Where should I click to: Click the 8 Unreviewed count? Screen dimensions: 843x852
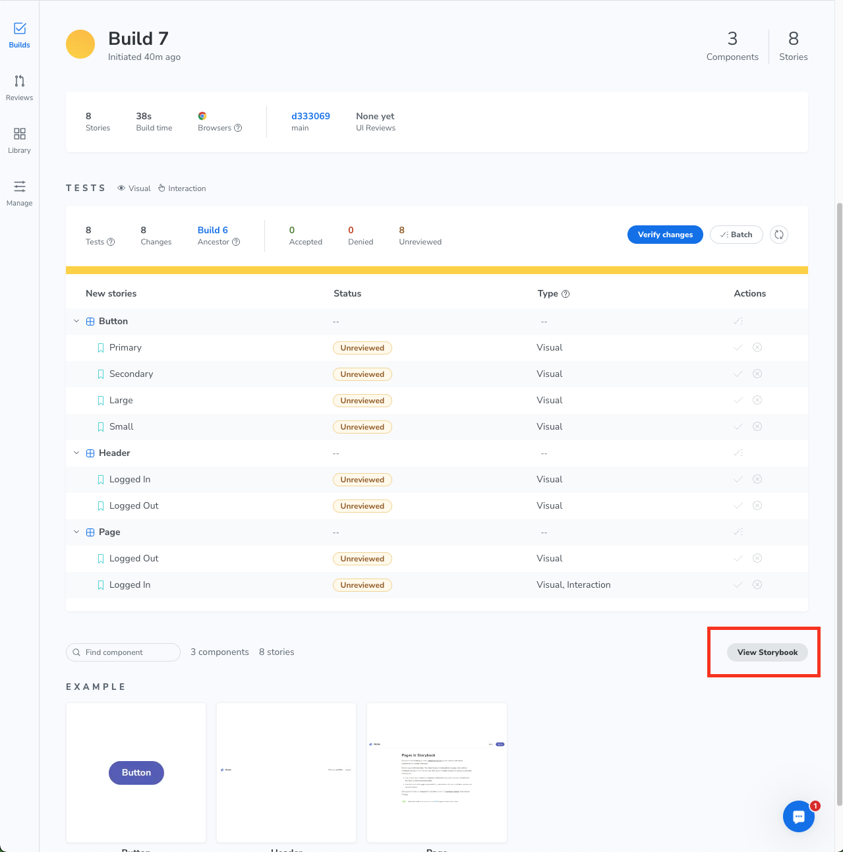(420, 235)
